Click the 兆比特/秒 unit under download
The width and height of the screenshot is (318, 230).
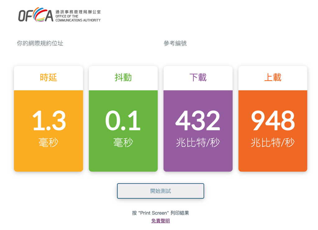[198, 142]
